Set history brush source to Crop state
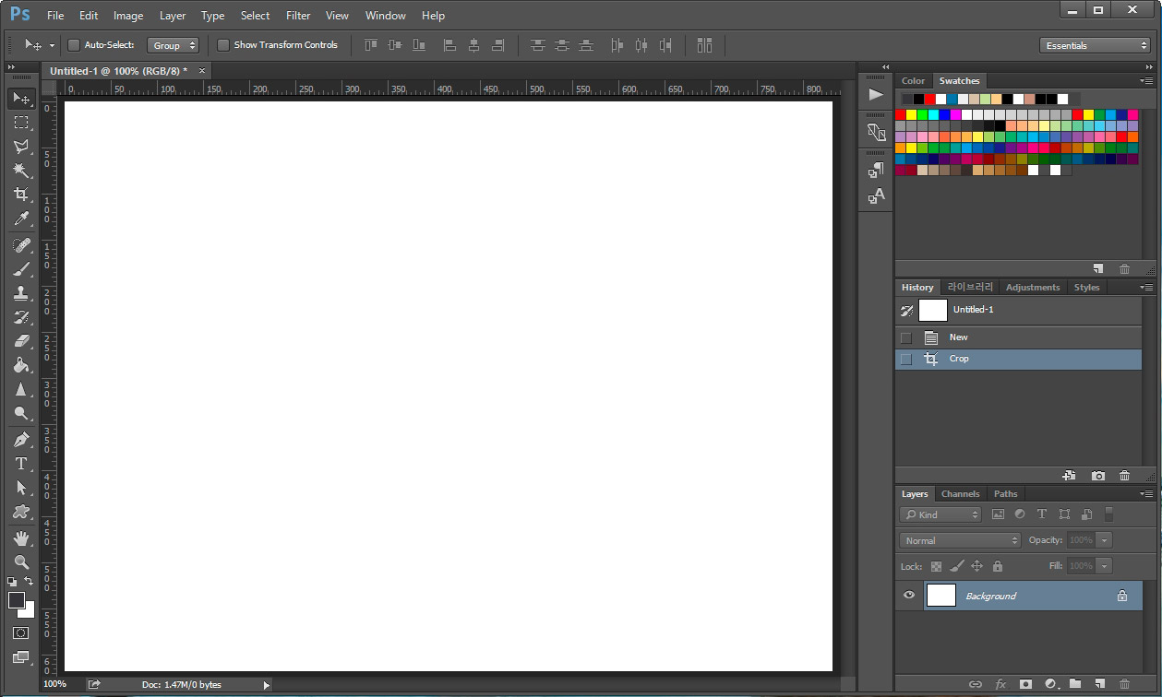This screenshot has width=1162, height=697. [906, 359]
